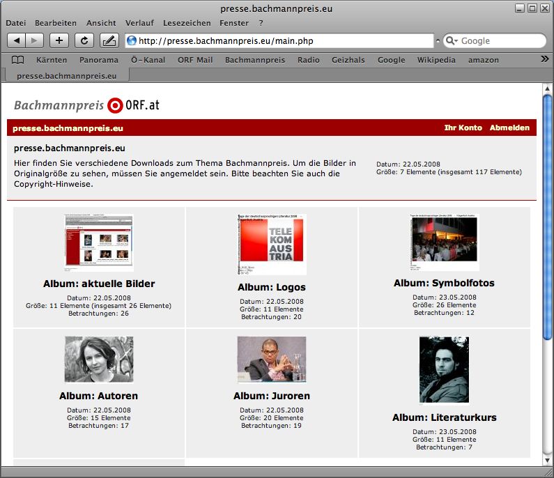The width and height of the screenshot is (554, 478).
Task: Open the Google search magnifier dropdown
Action: 452,40
